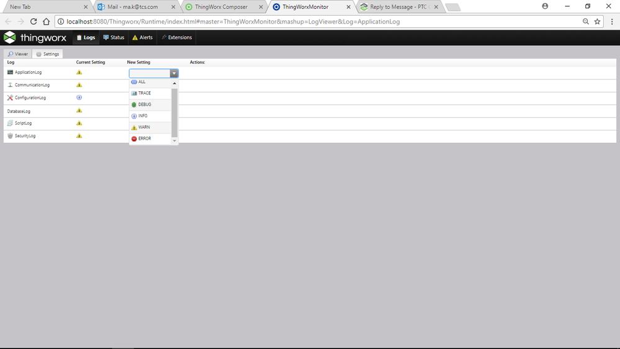Select INFO level in dropdown list
This screenshot has width=620, height=349.
(x=150, y=116)
